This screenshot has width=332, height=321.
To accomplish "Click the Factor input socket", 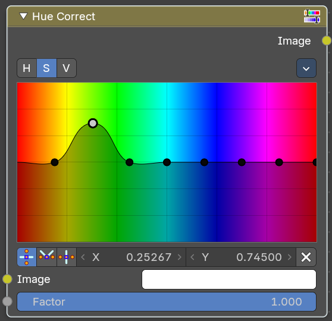I will tap(7, 301).
